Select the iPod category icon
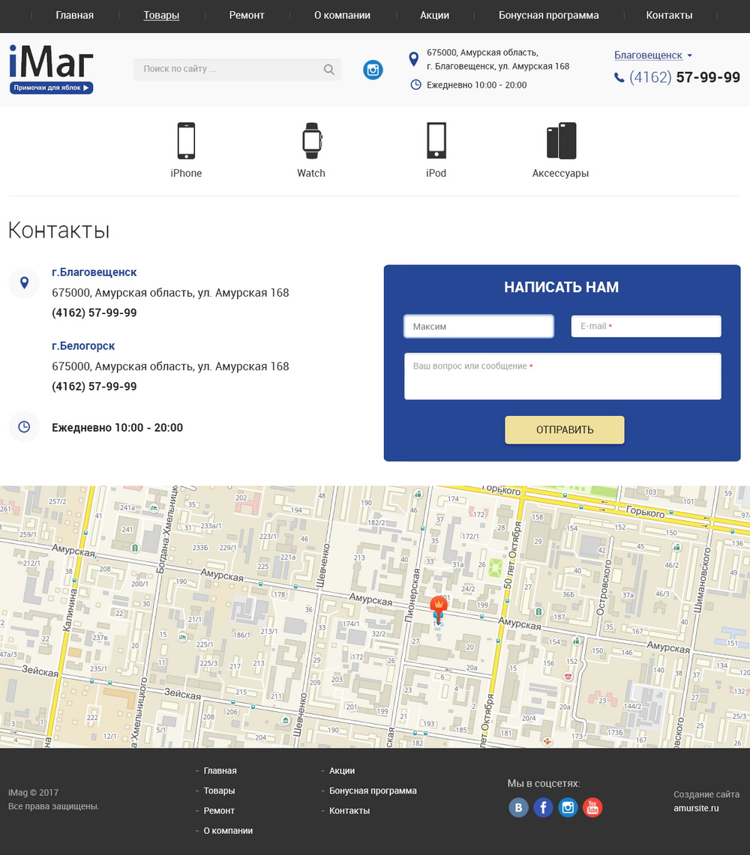This screenshot has width=750, height=855. (436, 141)
